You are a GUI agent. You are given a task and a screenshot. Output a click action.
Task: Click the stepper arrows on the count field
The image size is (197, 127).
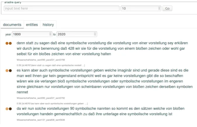point(159,8)
